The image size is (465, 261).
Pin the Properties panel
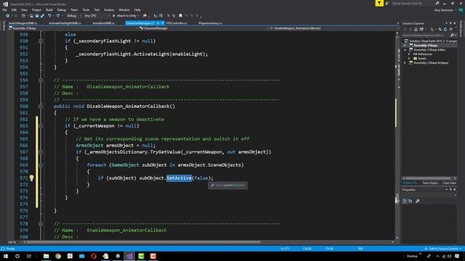pos(450,190)
